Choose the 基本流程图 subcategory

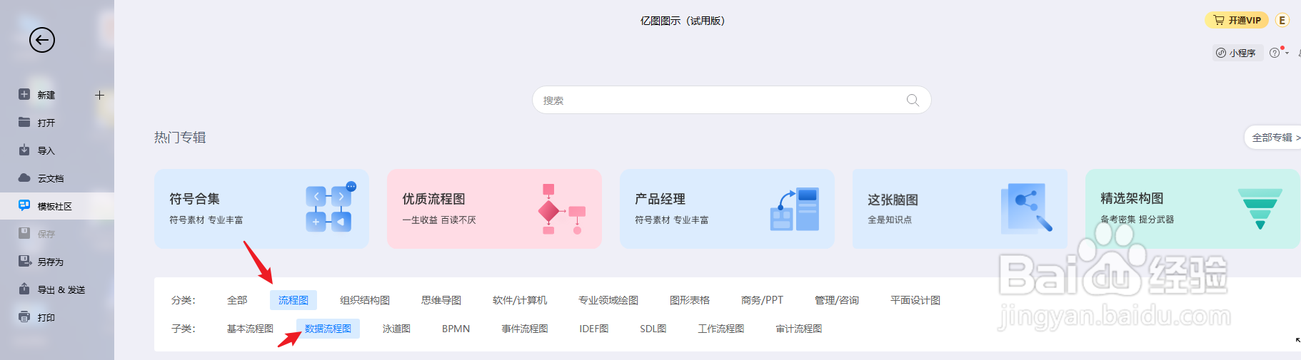(x=250, y=329)
